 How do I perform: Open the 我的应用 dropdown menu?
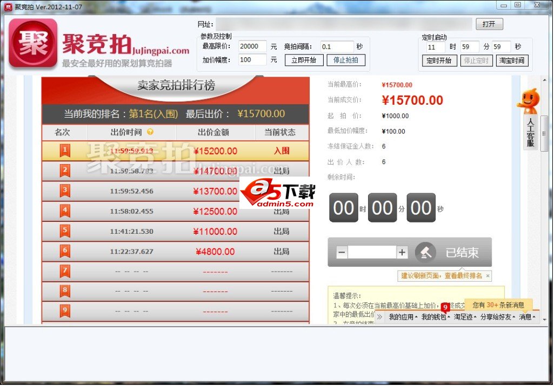tap(404, 317)
